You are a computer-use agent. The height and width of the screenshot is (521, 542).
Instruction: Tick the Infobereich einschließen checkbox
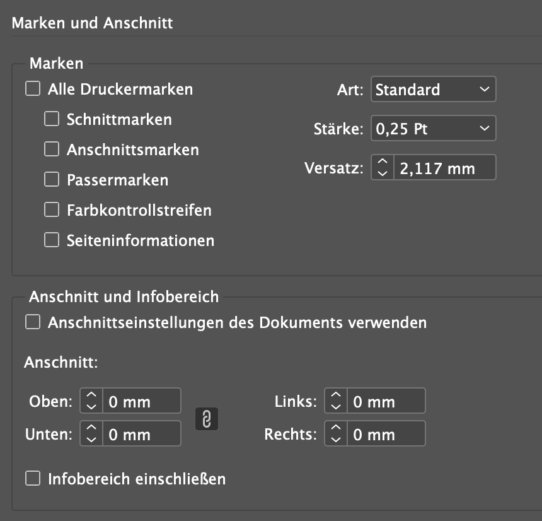pos(33,479)
